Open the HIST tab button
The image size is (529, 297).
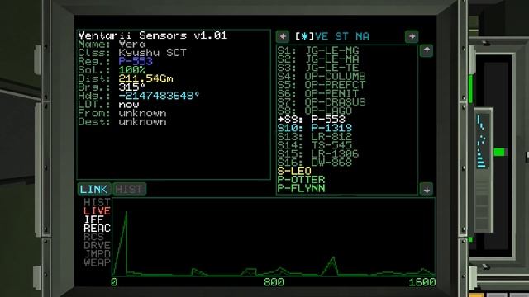click(x=130, y=189)
